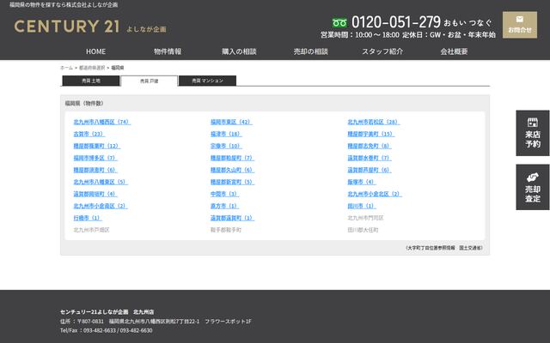The height and width of the screenshot is (343, 550).
Task: Click the センチュリー21よしなが企画 北九州店 footer heading
Action: [x=107, y=312]
